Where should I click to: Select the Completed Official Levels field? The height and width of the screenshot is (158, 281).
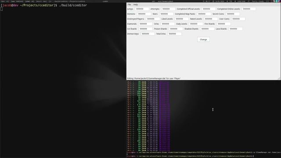[209, 9]
